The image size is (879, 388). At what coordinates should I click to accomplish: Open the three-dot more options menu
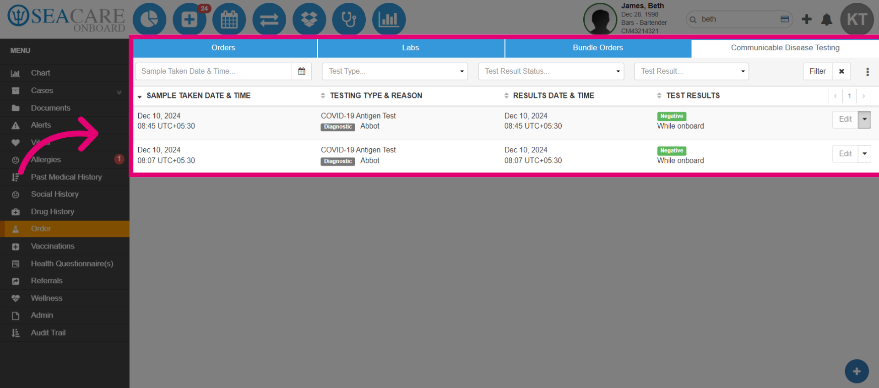868,72
